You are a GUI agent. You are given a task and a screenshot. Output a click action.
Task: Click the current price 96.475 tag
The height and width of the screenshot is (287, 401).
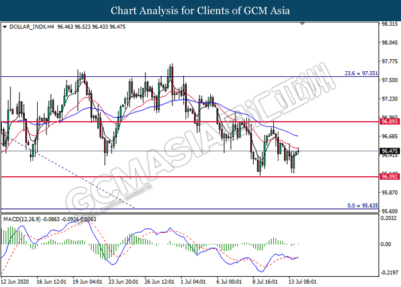390,150
